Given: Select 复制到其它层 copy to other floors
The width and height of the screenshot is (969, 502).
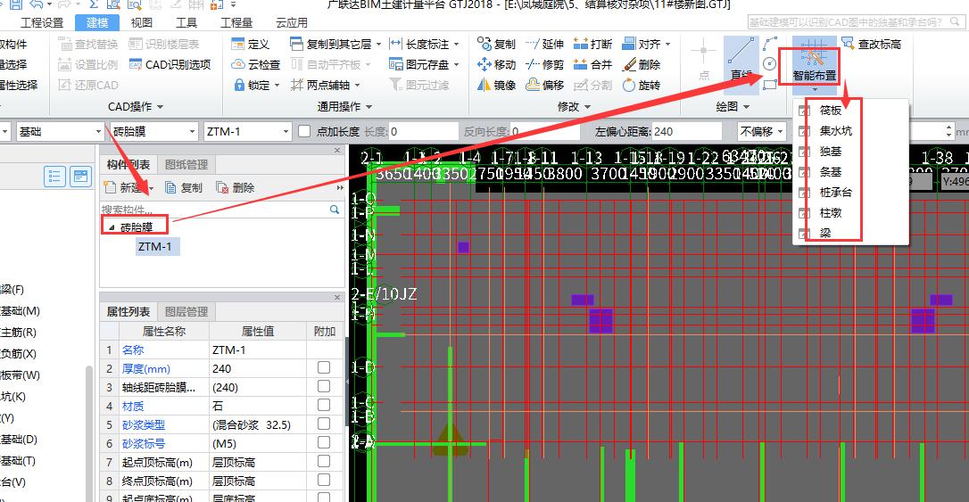Looking at the screenshot, I should click(335, 45).
